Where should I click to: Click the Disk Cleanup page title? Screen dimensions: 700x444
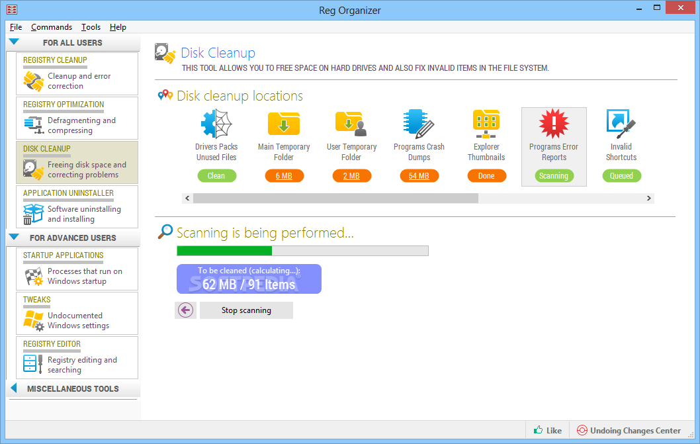[218, 53]
